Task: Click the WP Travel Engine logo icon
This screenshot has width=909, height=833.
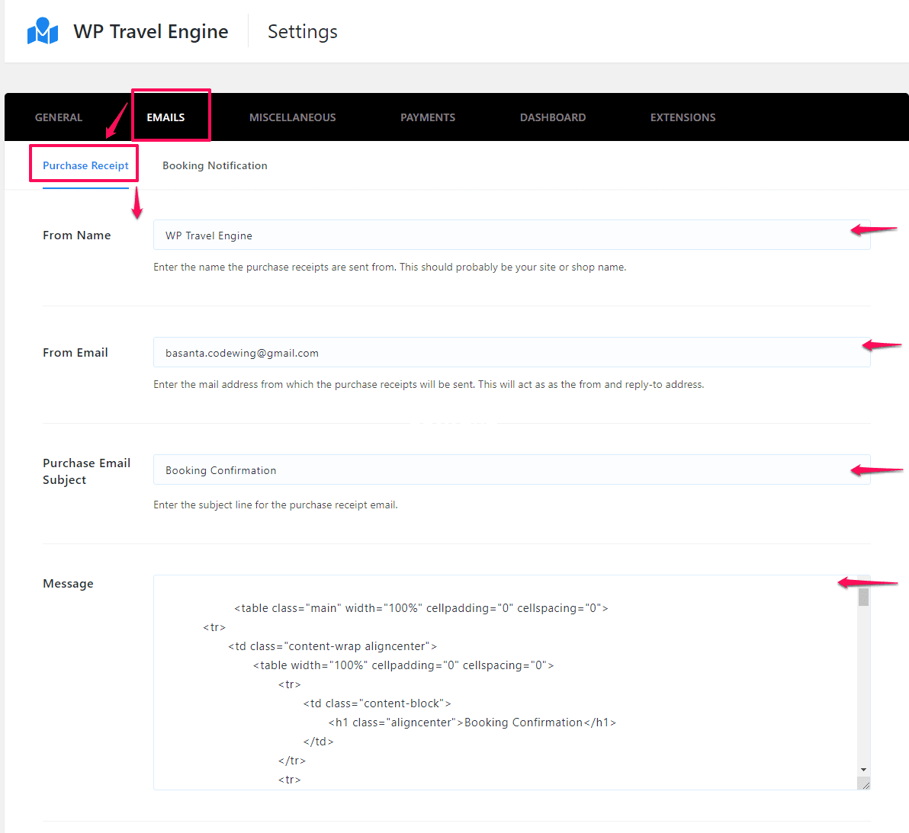Action: [x=42, y=30]
